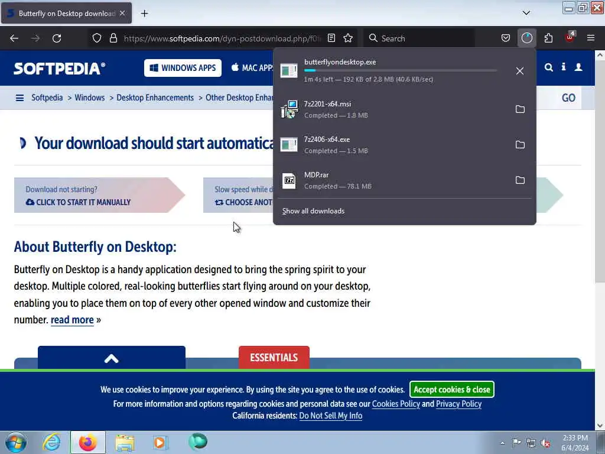Toggle reader view icon in address bar
This screenshot has width=605, height=454.
331,38
